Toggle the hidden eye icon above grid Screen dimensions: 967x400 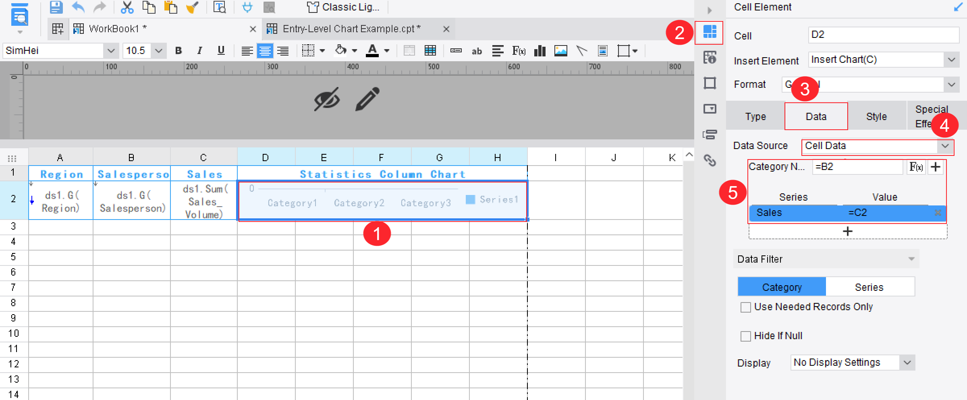[x=327, y=99]
